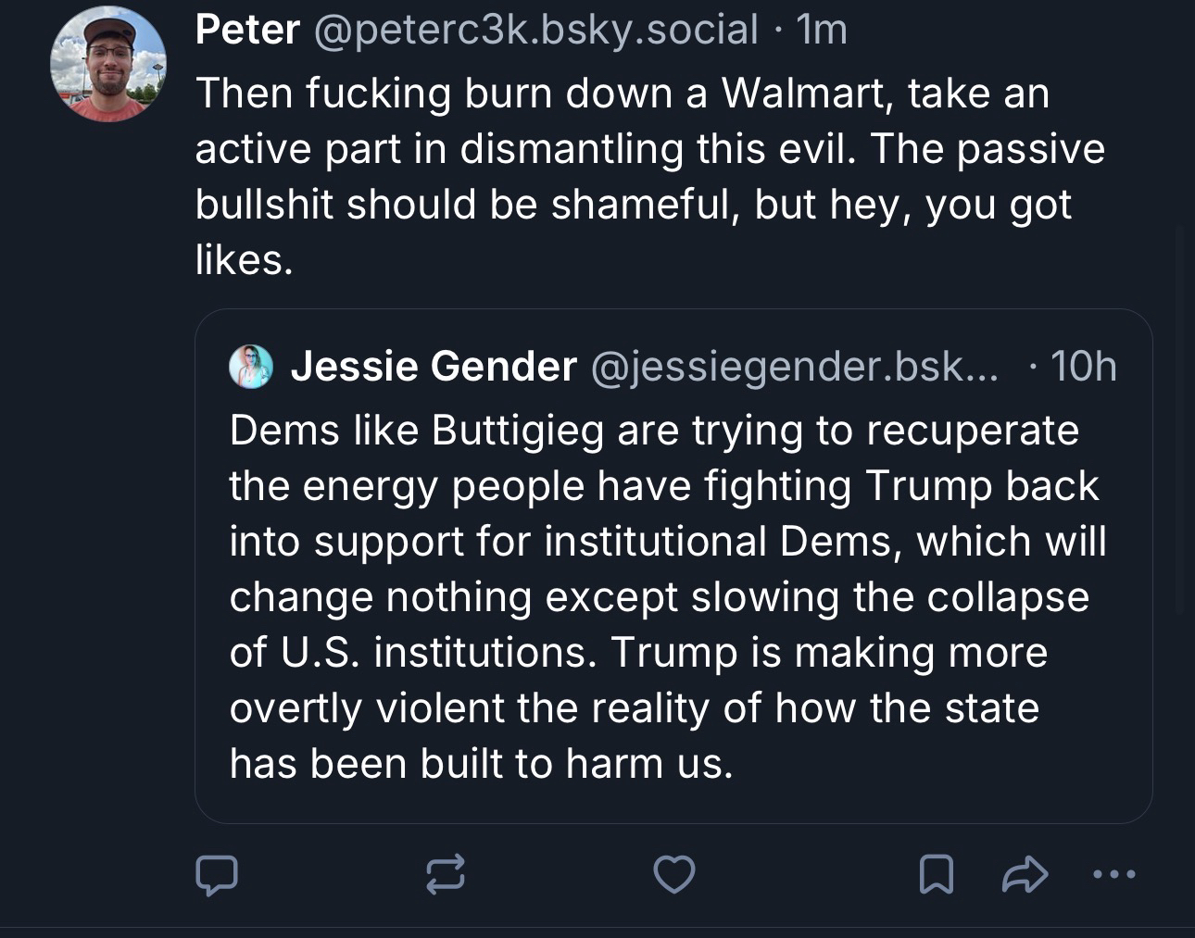Open the repost menu for Peter's post

445,874
